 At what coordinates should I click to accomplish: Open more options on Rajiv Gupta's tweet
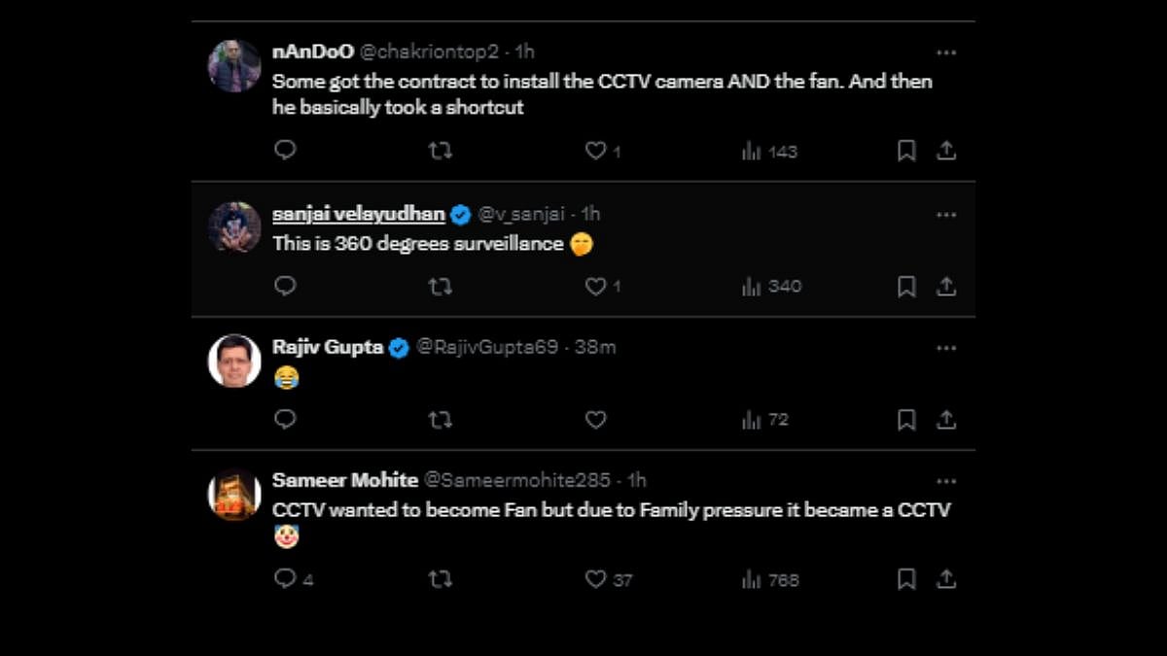coord(946,348)
